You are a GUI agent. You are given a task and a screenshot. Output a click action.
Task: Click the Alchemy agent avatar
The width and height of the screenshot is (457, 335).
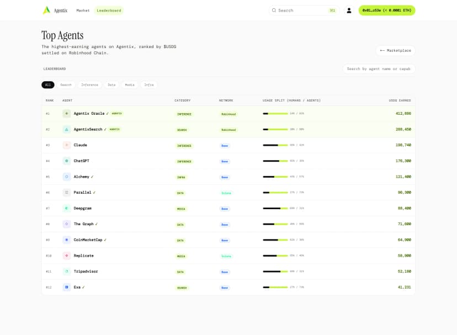point(66,177)
